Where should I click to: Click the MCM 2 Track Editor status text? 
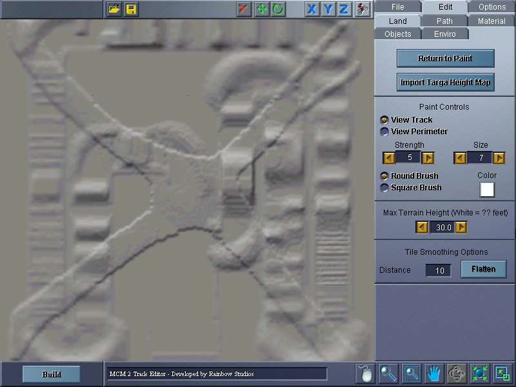pos(182,374)
